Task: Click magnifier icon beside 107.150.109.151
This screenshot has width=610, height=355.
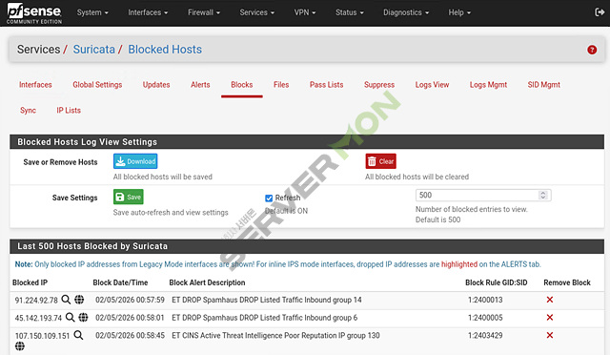Action: [78, 335]
